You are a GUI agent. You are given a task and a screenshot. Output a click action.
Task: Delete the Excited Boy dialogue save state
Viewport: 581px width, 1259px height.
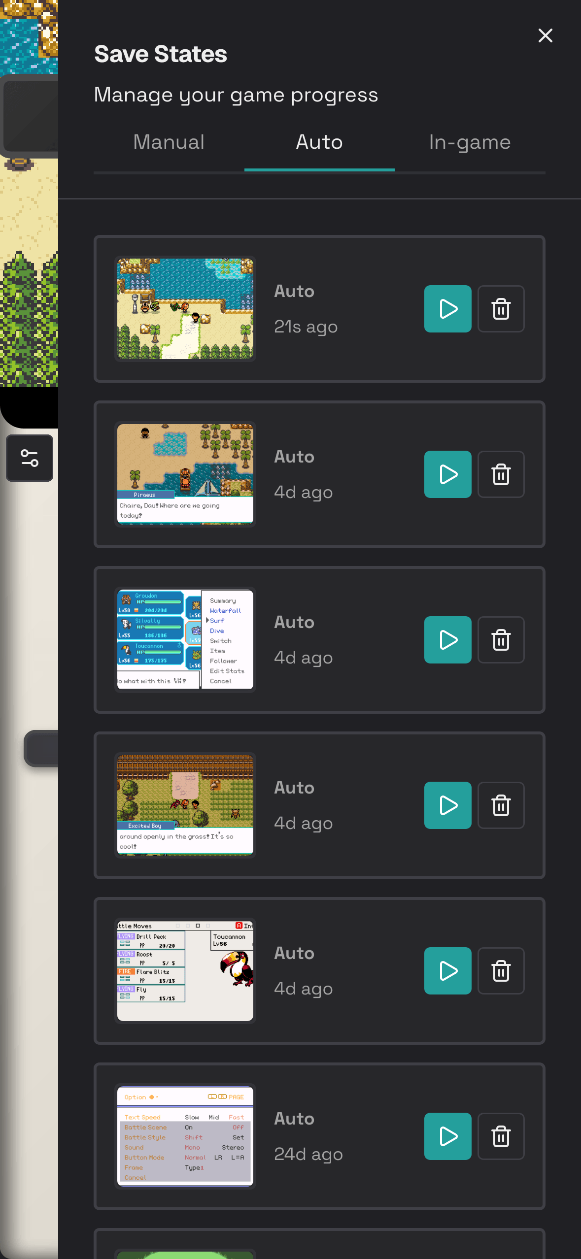[501, 805]
